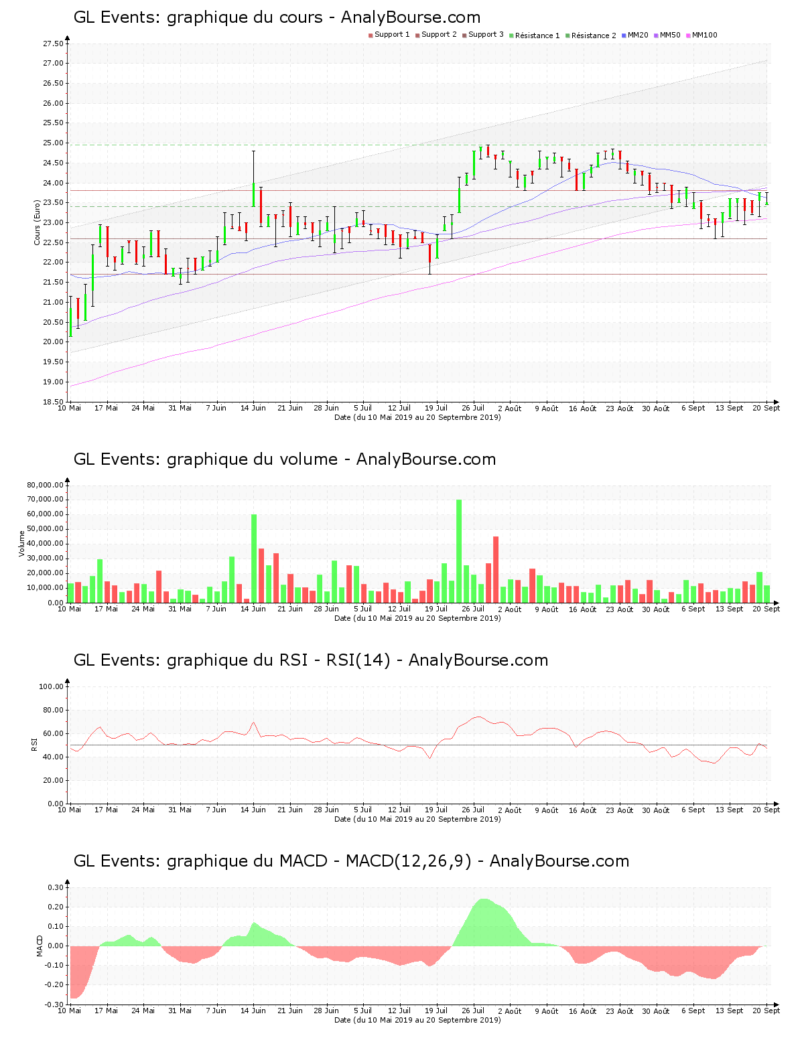Screen dimensions: 804x1038
Task: Select the 'Résistance 2' legend label
Action: [x=594, y=35]
